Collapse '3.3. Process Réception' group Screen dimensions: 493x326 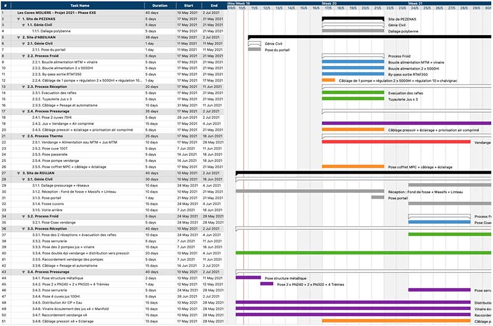click(23, 229)
